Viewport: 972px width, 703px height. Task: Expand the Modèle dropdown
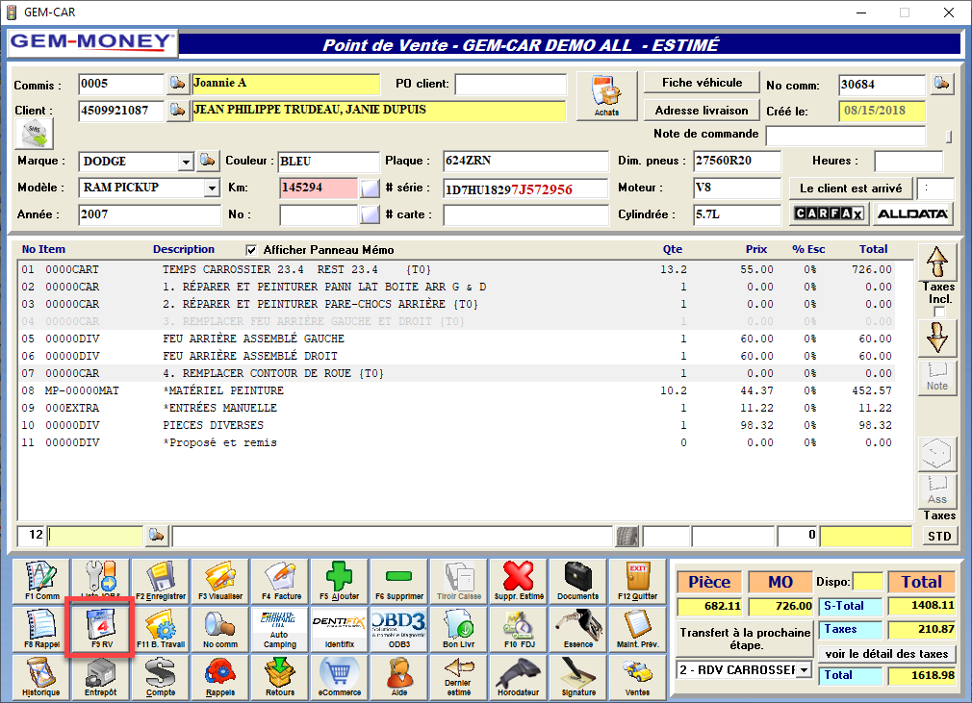pos(212,188)
